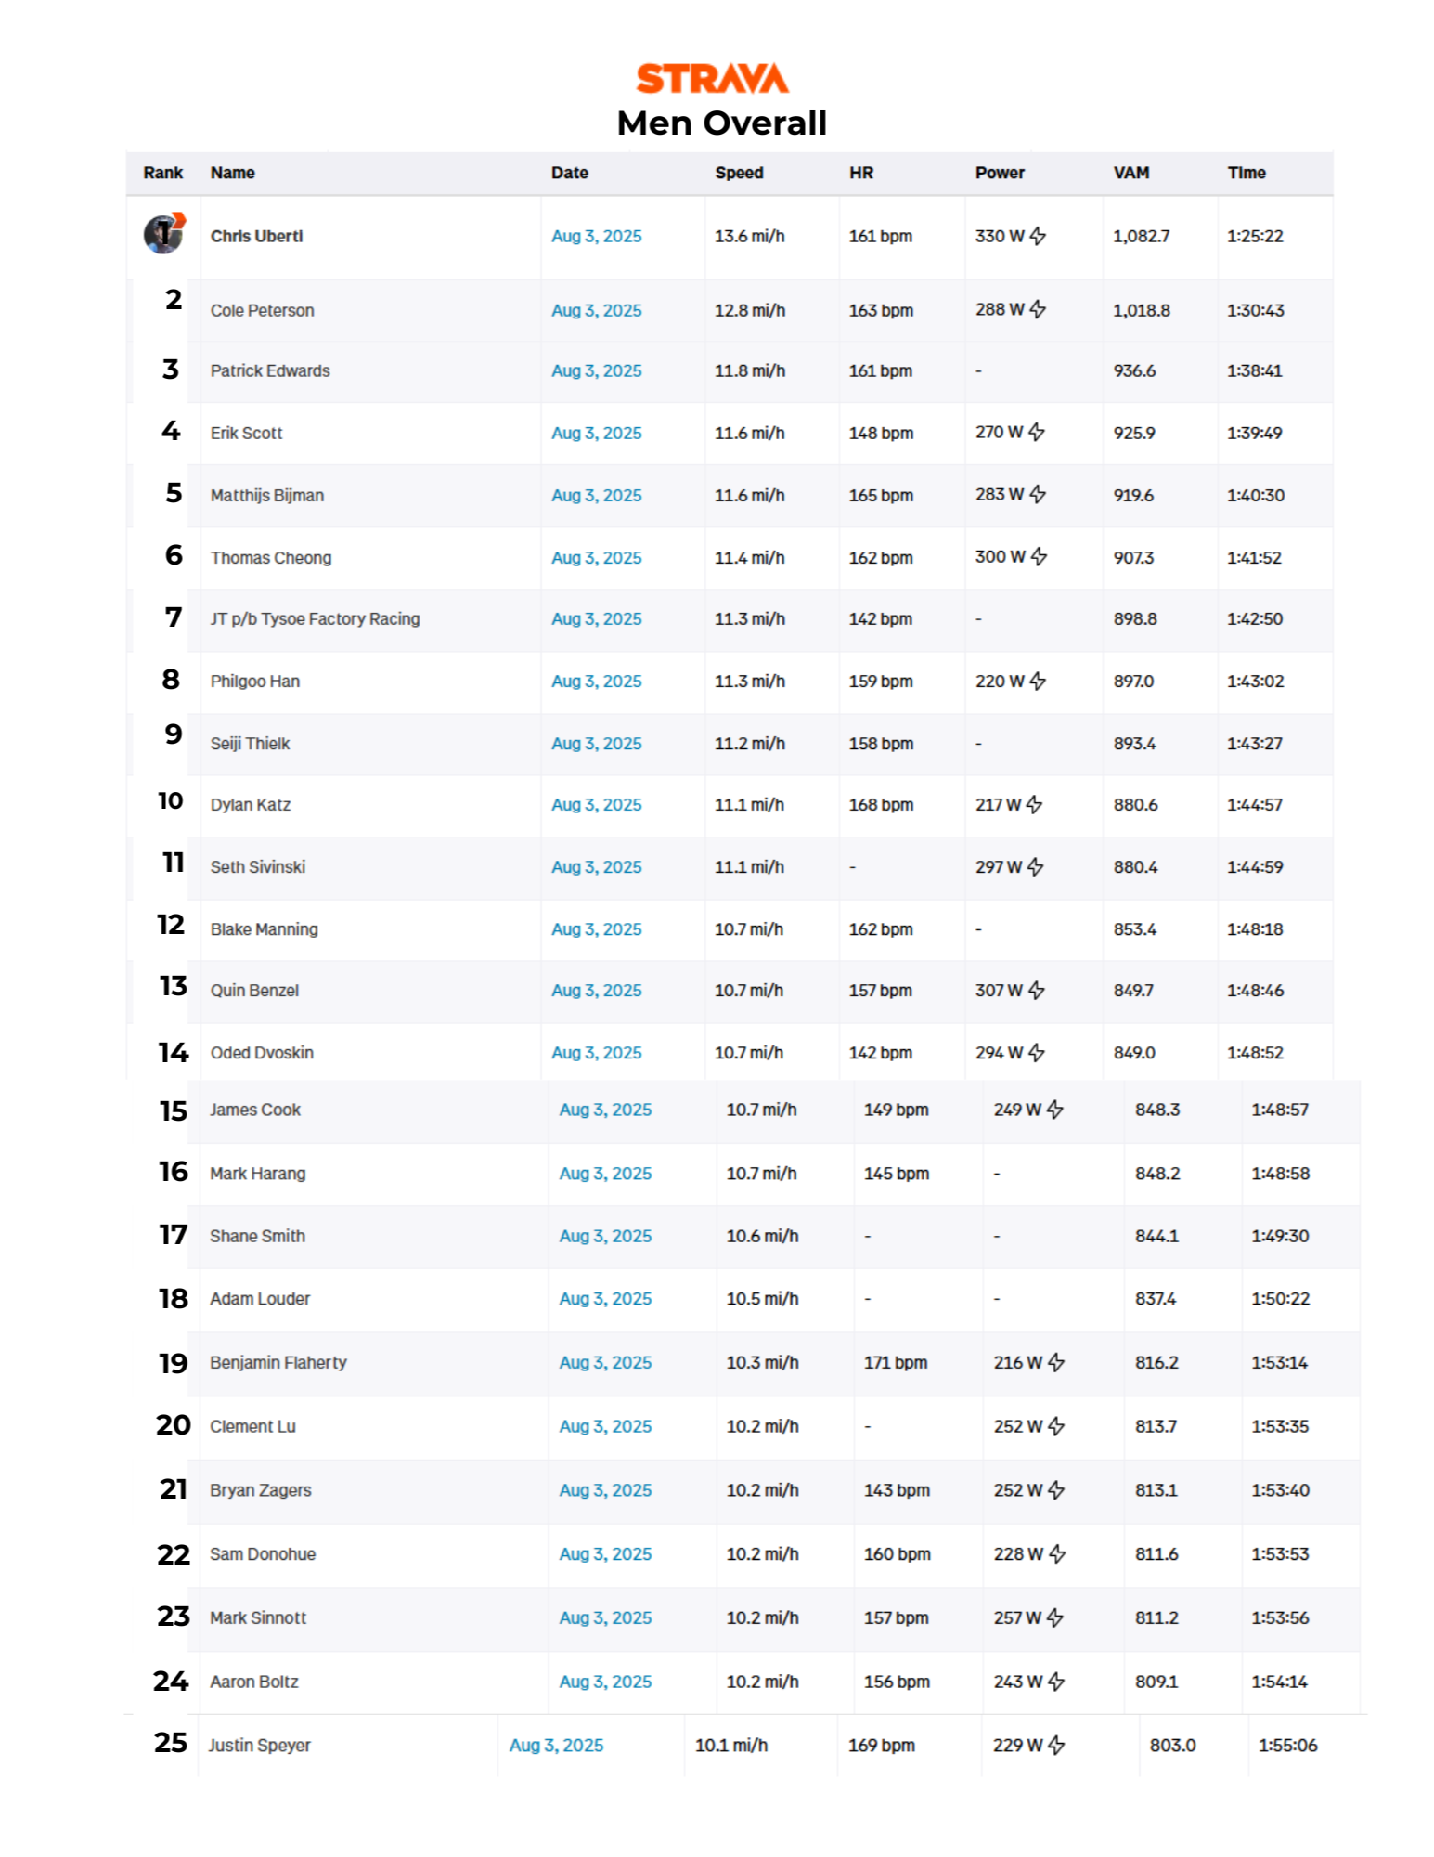
Task: Open JT p/b Tysoe Factory Racing profile
Action: pos(315,618)
